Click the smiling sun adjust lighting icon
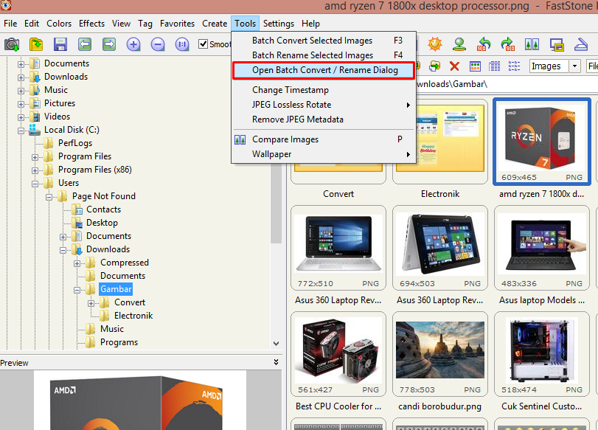This screenshot has height=430, width=598. pyautogui.click(x=435, y=44)
